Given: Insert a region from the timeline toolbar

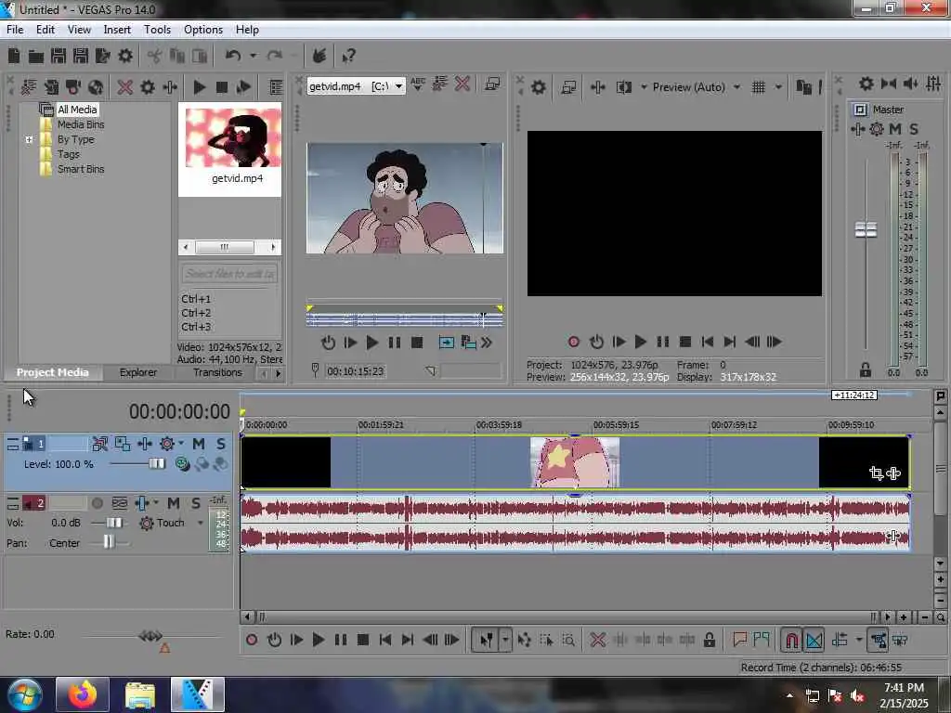Looking at the screenshot, I should (x=762, y=640).
